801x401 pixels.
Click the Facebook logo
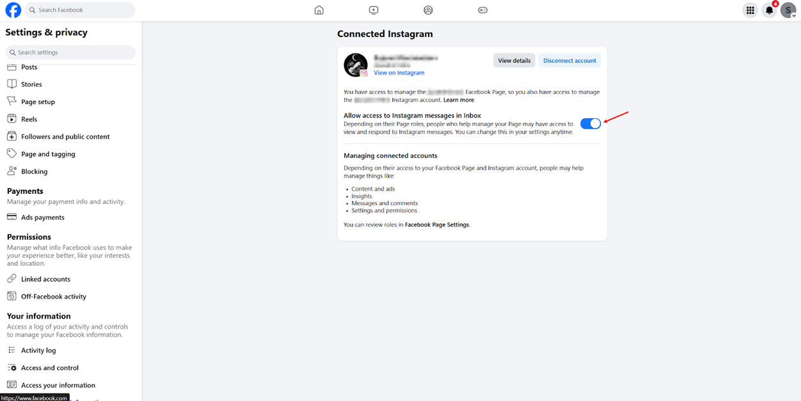(13, 10)
